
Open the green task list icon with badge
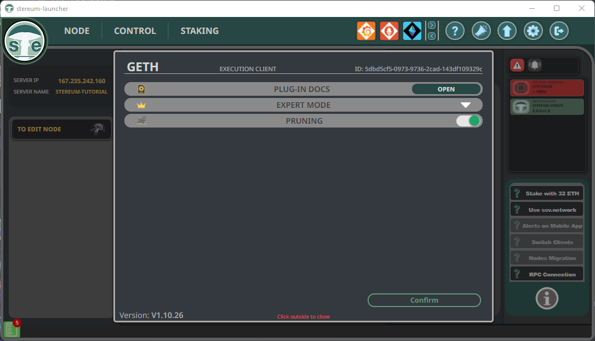pyautogui.click(x=12, y=329)
